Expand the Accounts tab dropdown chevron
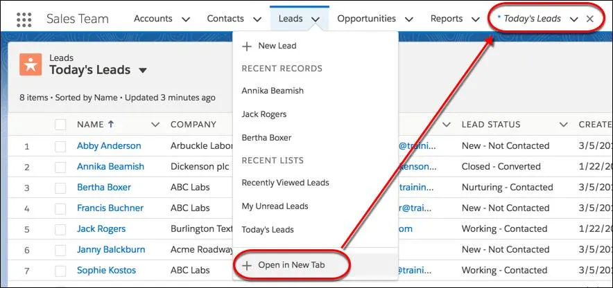This screenshot has width=613, height=288. pyautogui.click(x=186, y=19)
